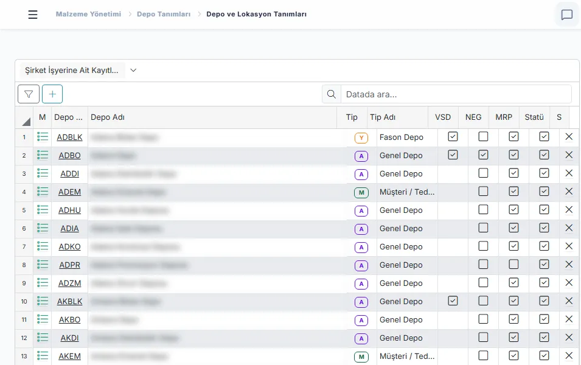Viewport: 581px width, 365px height.
Task: Toggle Statü checkbox for ADHU
Action: [543, 209]
